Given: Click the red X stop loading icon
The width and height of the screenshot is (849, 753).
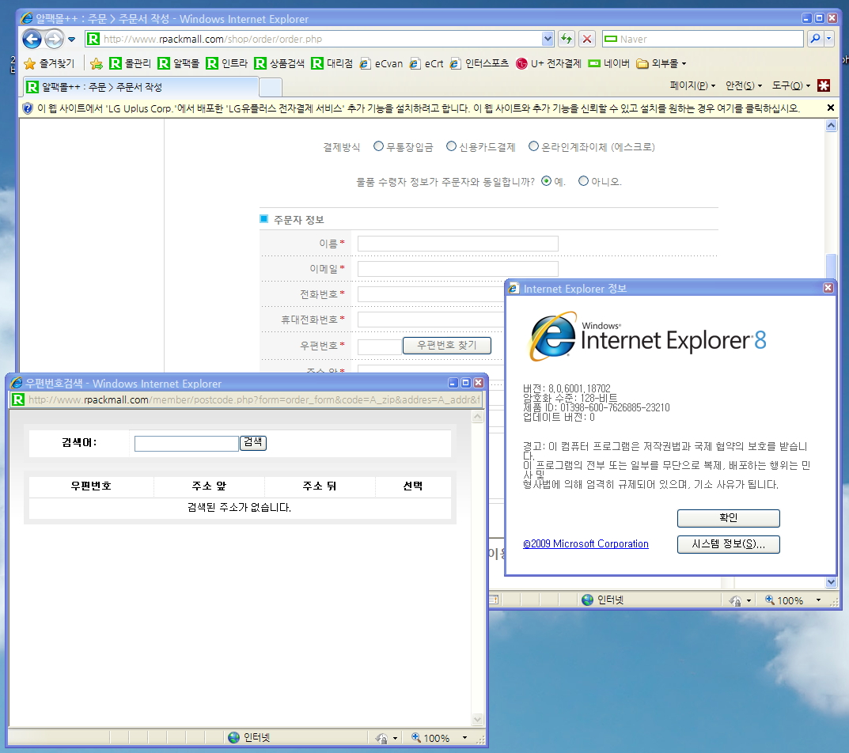Looking at the screenshot, I should click(x=587, y=39).
